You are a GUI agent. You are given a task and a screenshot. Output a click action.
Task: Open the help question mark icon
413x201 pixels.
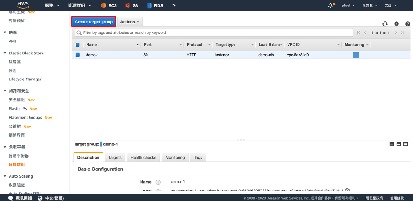(x=408, y=24)
